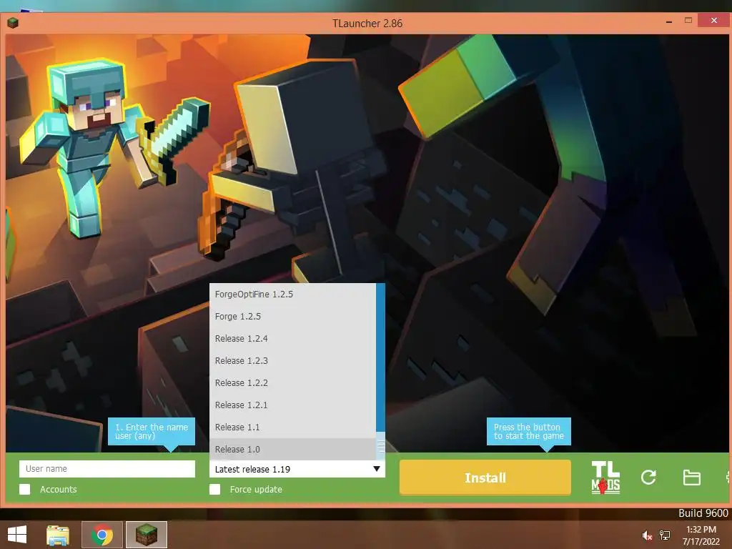Image resolution: width=732 pixels, height=549 pixels.
Task: Select Release 1.1 version
Action: point(292,427)
